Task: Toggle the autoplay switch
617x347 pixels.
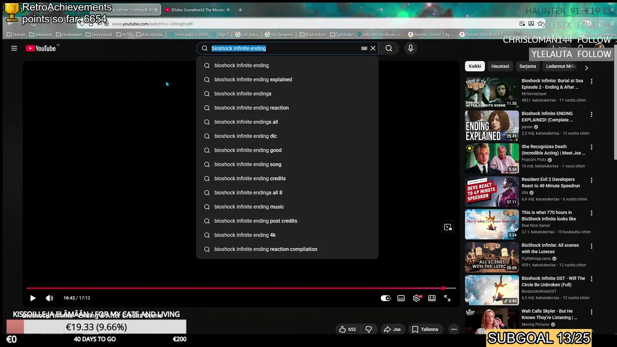Action: (x=386, y=298)
